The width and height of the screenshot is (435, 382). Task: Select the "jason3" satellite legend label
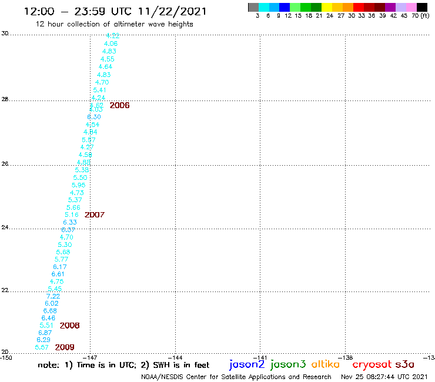tap(288, 364)
